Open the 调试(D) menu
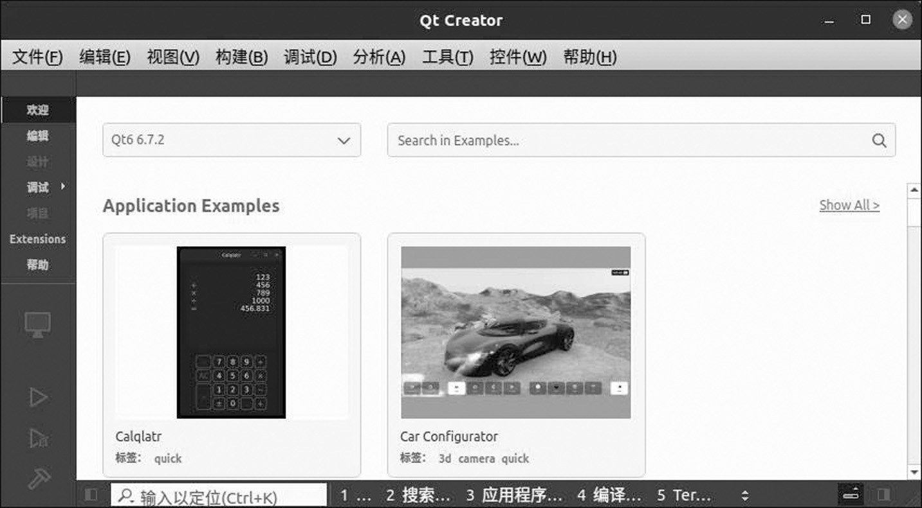The image size is (922, 508). click(310, 57)
